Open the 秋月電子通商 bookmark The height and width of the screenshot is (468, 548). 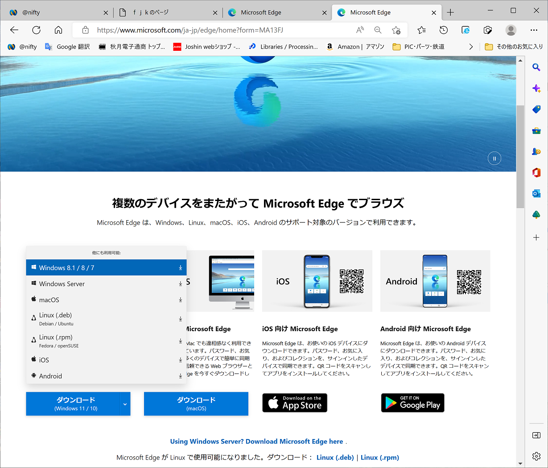click(132, 46)
